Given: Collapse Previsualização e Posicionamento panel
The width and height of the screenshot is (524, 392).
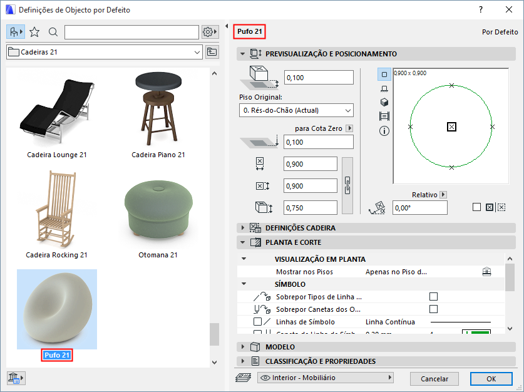Looking at the screenshot, I should pyautogui.click(x=243, y=54).
